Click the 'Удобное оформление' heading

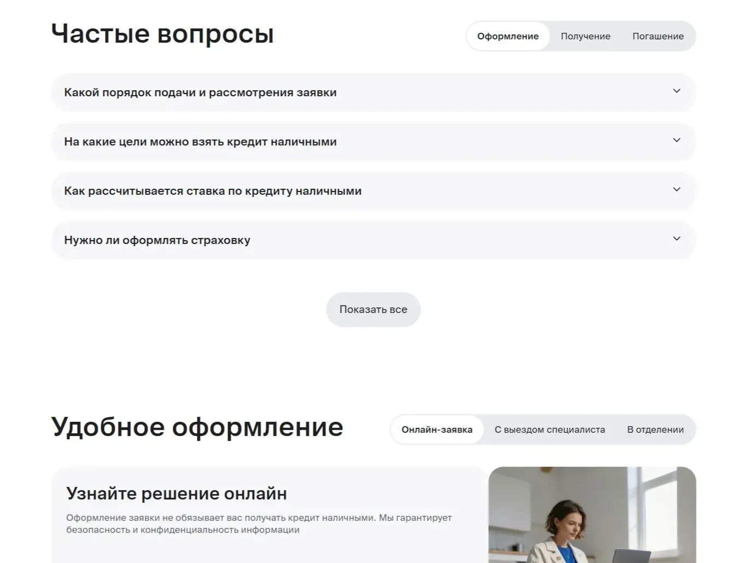point(197,427)
